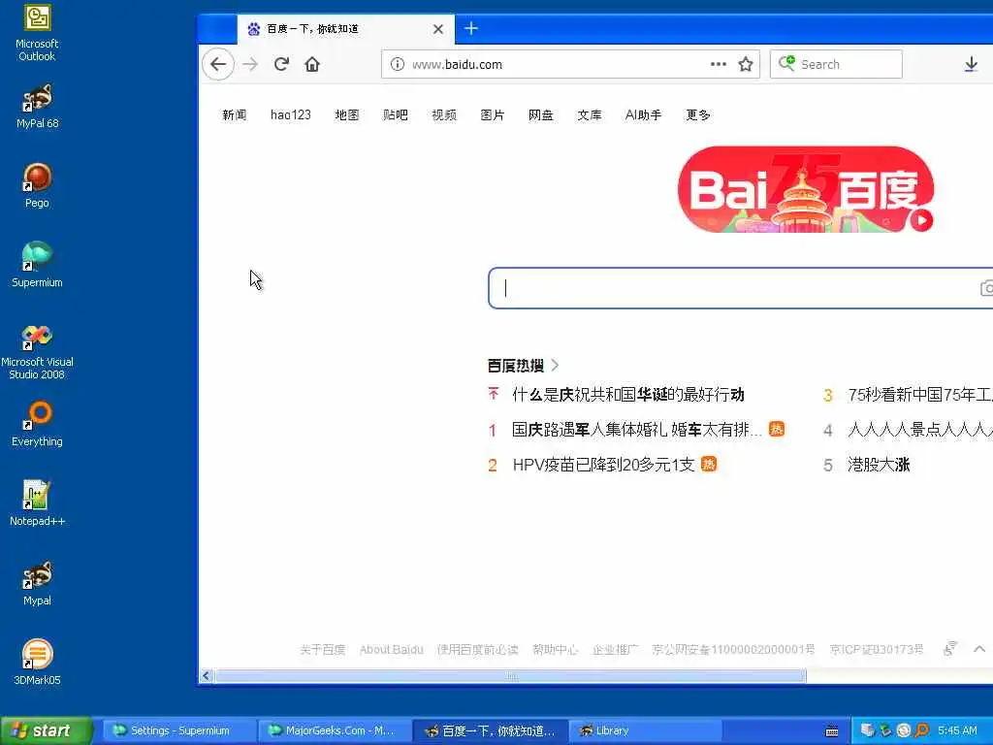Select the 3DMark05 desktop icon
Screen dimensions: 993x745
pos(37,663)
